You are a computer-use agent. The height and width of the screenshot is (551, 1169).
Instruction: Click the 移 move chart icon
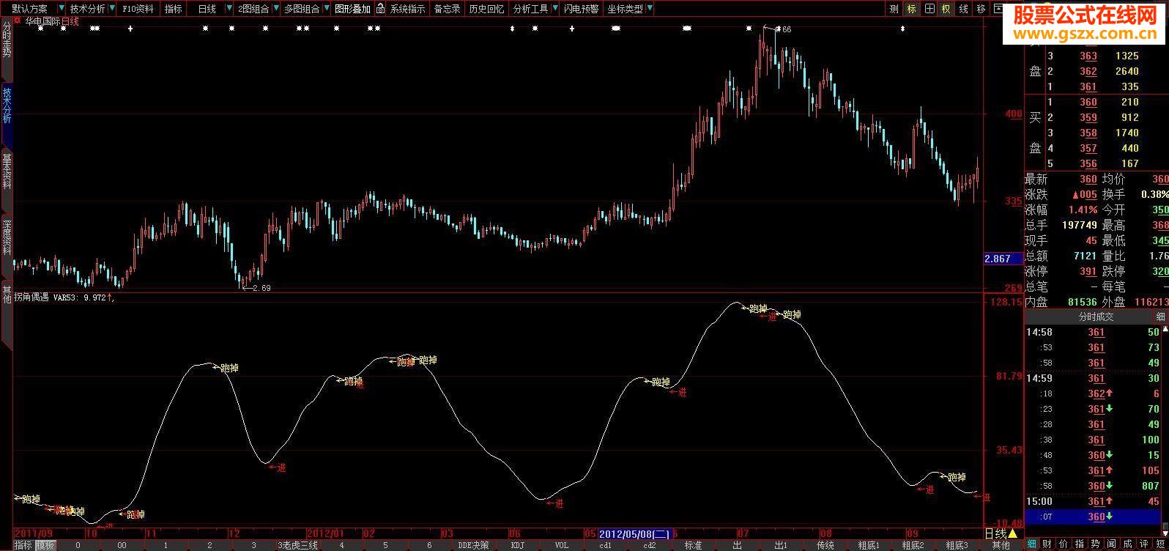(x=981, y=9)
